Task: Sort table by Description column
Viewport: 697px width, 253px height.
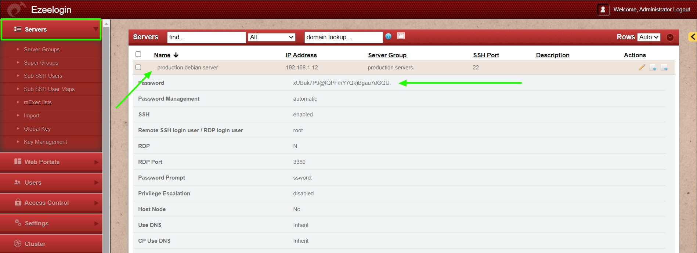Action: tap(553, 55)
